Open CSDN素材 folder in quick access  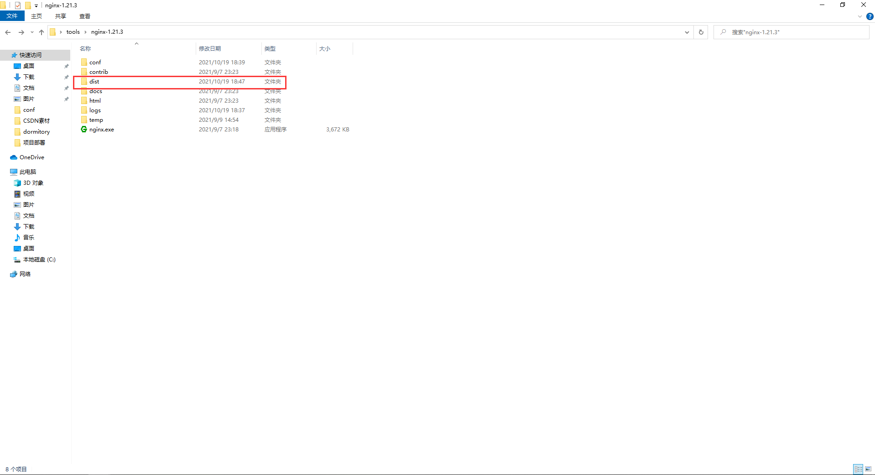click(36, 120)
